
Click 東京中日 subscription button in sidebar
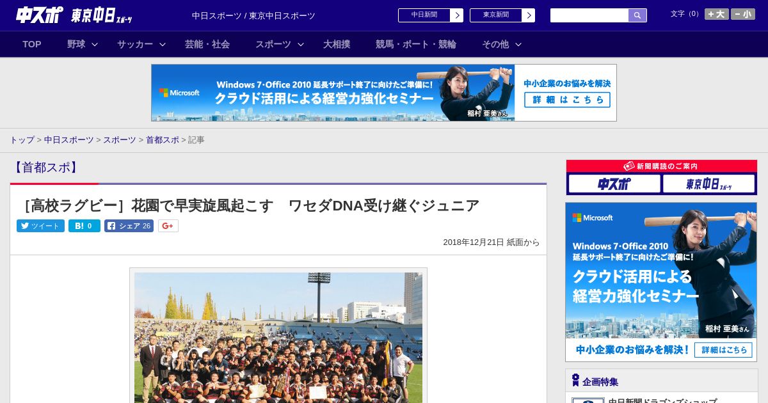click(709, 184)
